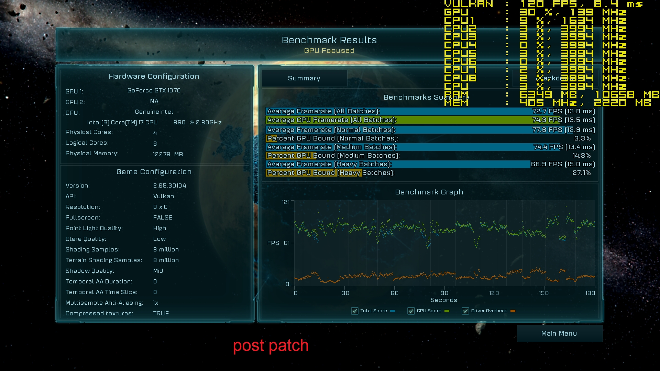
Task: Switch to the Summary tab
Action: pyautogui.click(x=304, y=78)
